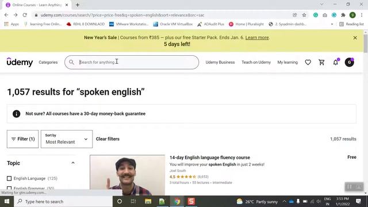
Task: Click the browser back arrow
Action: (6, 15)
